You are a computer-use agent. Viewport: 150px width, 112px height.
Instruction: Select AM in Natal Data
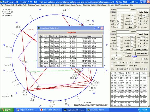(x=139, y=18)
